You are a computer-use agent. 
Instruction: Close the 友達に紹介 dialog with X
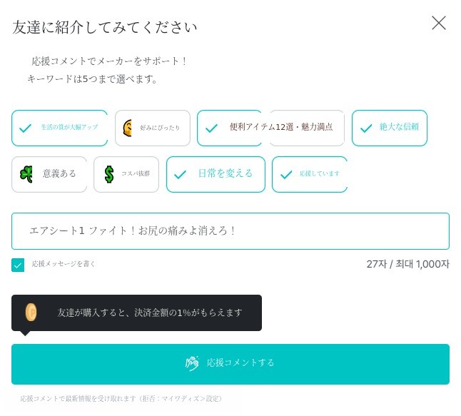click(438, 23)
